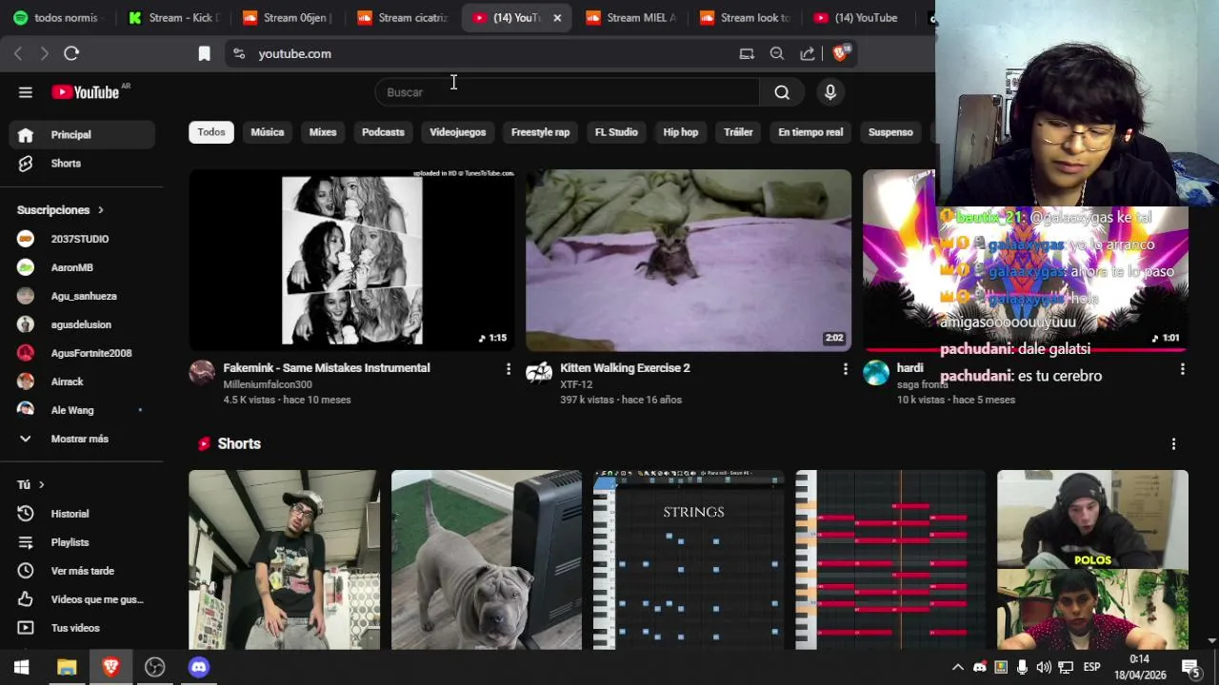Click the search magnifier button
Image resolution: width=1219 pixels, height=685 pixels.
782,92
